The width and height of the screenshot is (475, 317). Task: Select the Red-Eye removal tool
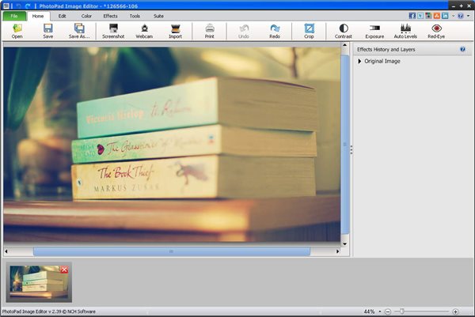(x=436, y=31)
